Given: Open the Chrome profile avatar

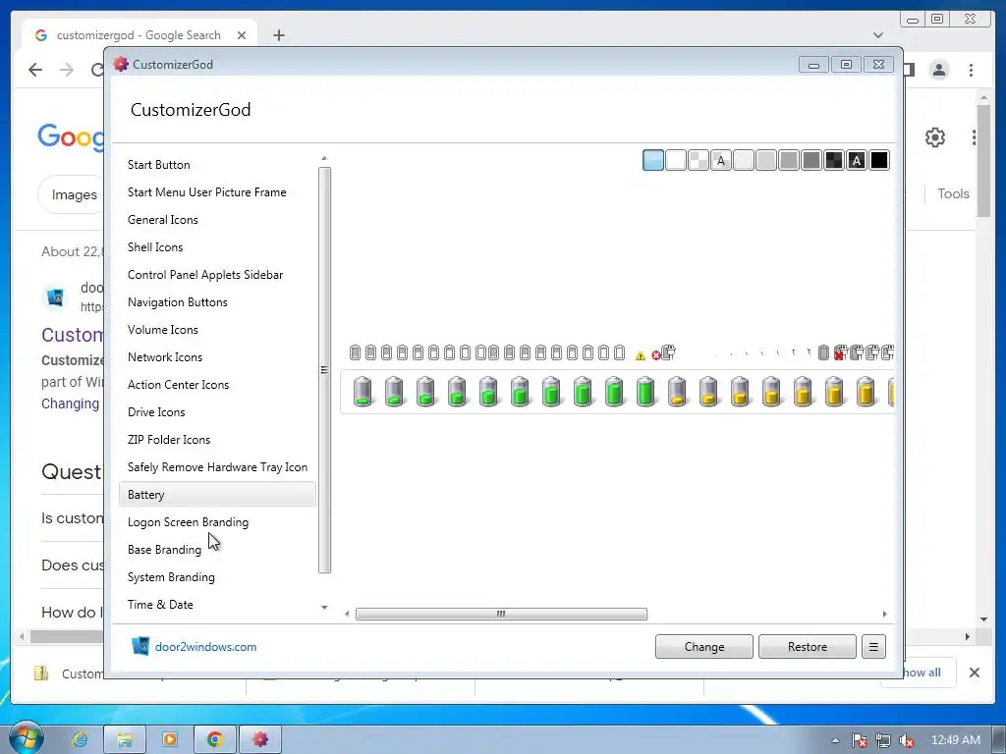Looking at the screenshot, I should pos(939,70).
